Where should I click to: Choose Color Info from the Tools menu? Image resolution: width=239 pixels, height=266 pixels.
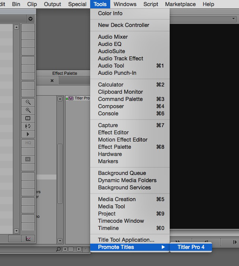click(130, 13)
